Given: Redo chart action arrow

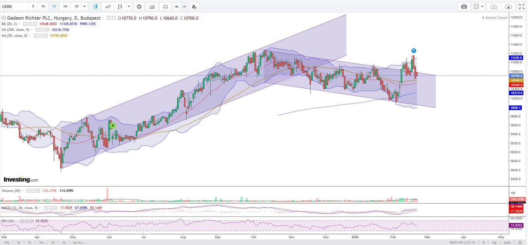Looking at the screenshot, I should tap(184, 7).
